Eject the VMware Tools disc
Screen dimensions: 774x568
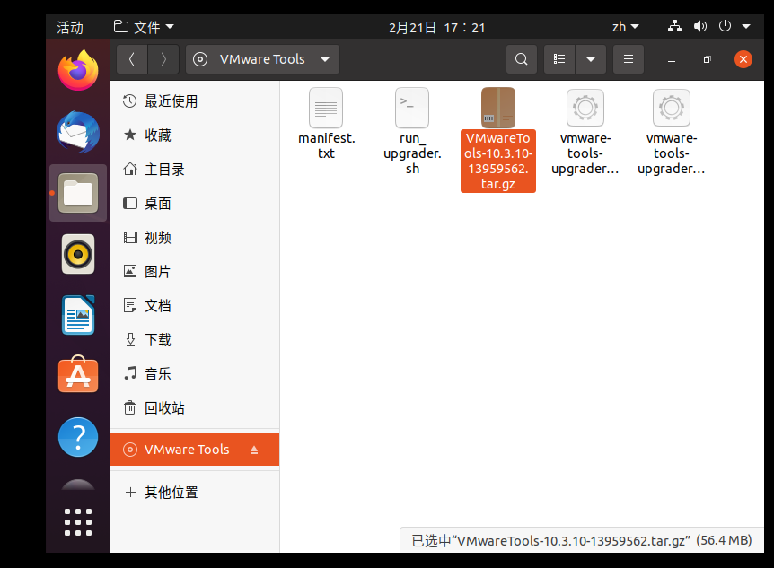point(254,450)
